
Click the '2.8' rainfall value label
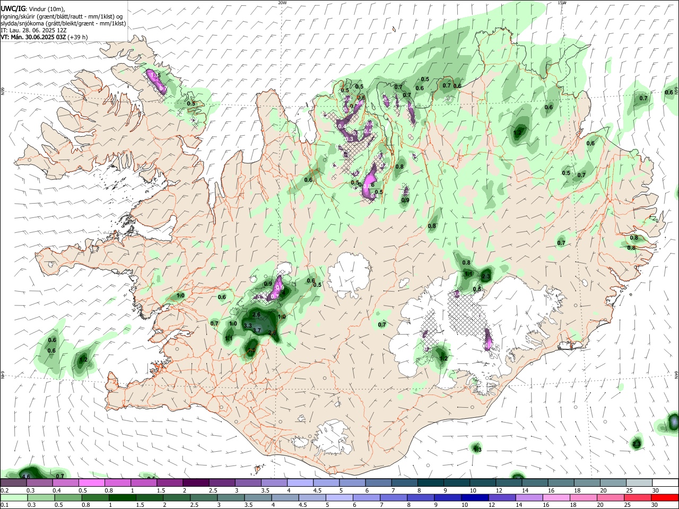pyautogui.click(x=273, y=333)
